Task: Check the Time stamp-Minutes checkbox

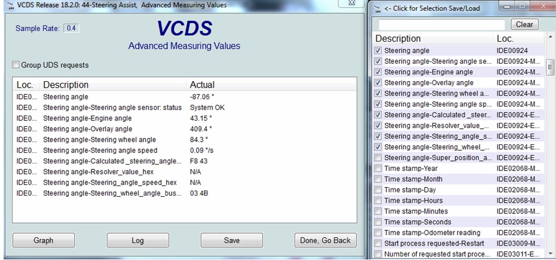Action: click(x=378, y=211)
